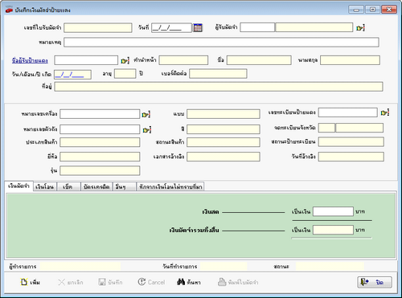Switch to the อื่นๆ tab

coord(125,186)
